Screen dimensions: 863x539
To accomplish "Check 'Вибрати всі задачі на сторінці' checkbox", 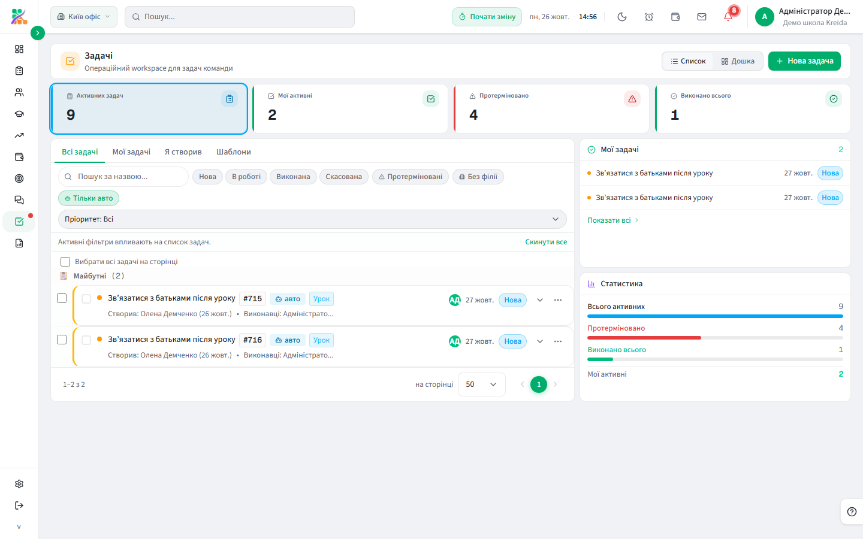I will tap(65, 262).
